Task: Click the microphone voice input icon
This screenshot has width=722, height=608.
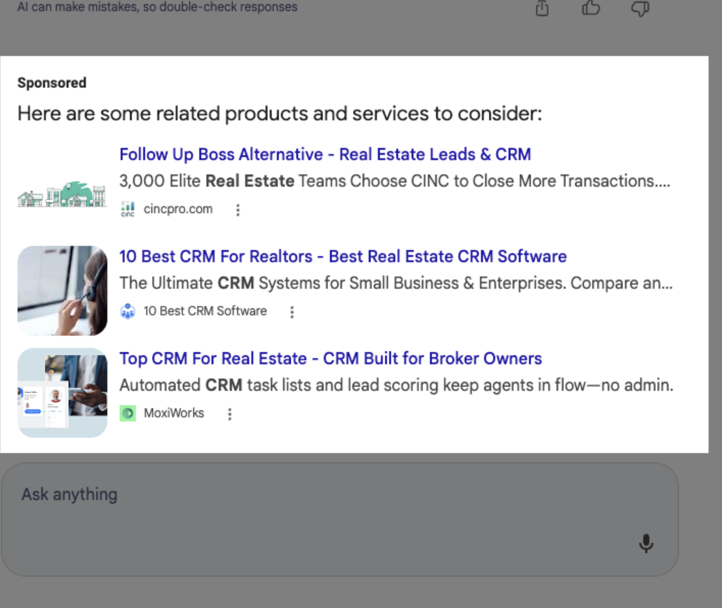Action: click(646, 543)
